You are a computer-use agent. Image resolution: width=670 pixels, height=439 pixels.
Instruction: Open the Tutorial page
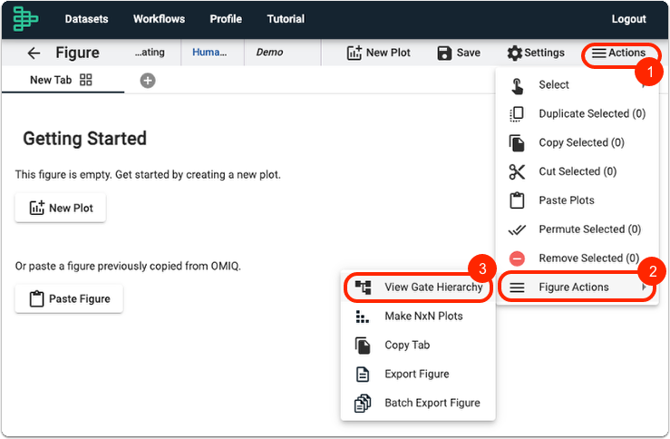click(x=286, y=19)
